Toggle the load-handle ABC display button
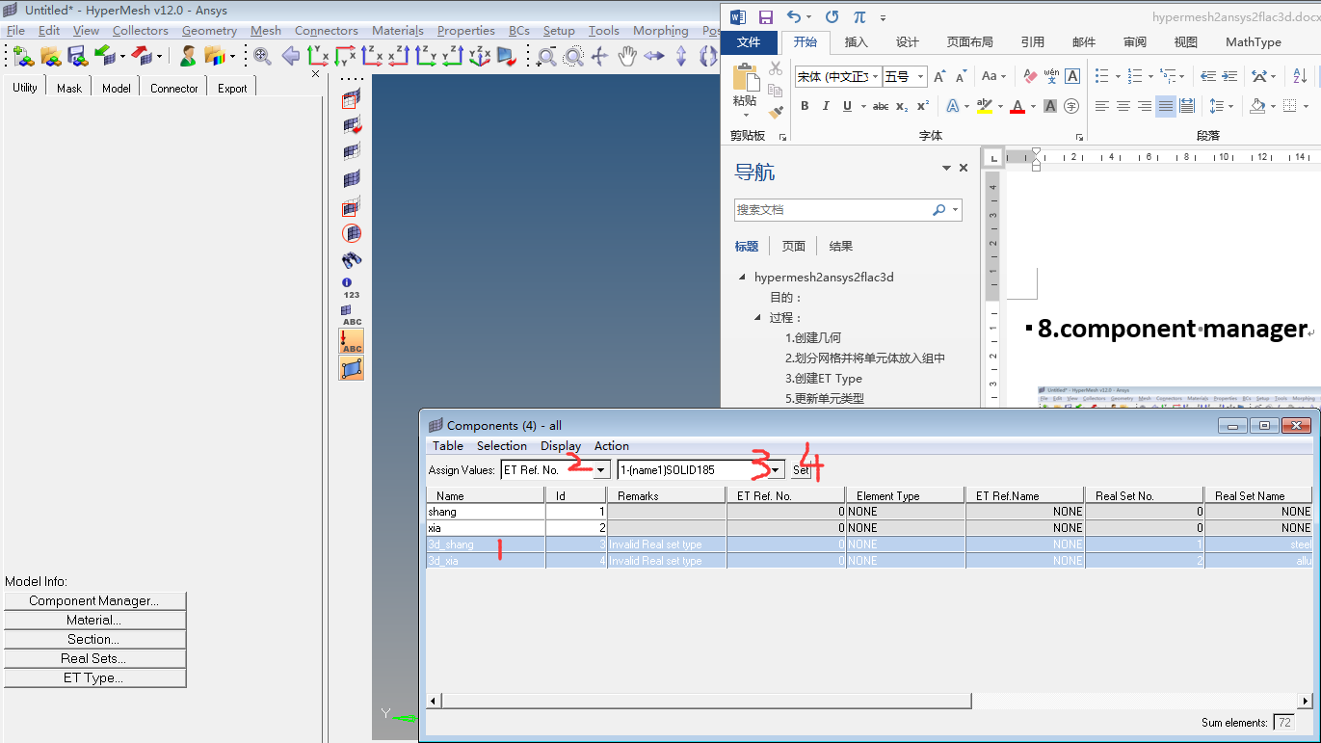 pos(352,341)
